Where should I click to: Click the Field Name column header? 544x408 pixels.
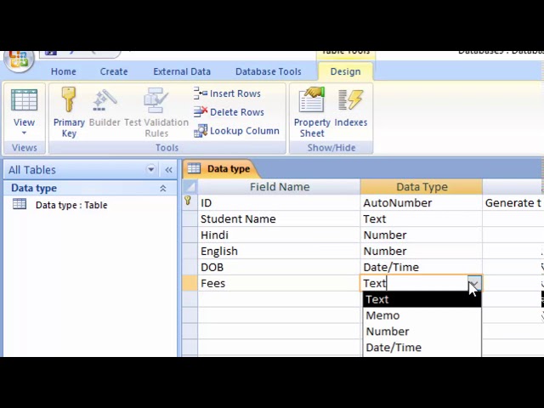tap(280, 187)
